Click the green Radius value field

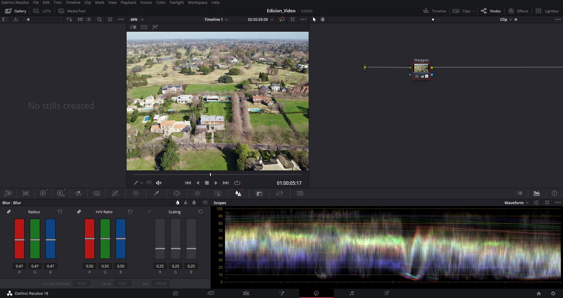(35, 266)
